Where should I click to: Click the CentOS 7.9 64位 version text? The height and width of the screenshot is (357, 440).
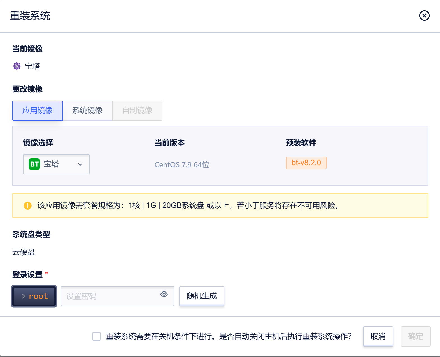(182, 165)
